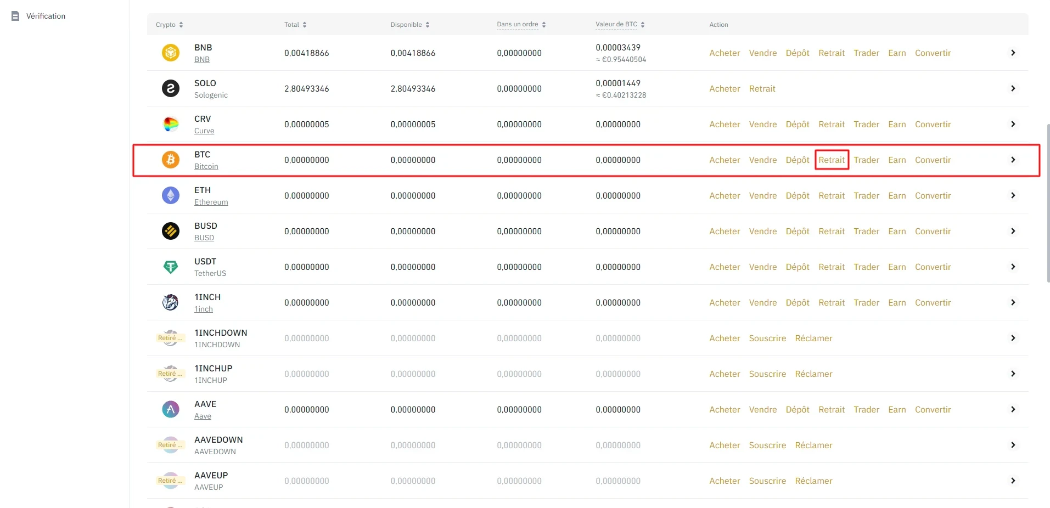Click Convertir in the BNB row
This screenshot has width=1050, height=508.
pyautogui.click(x=933, y=53)
